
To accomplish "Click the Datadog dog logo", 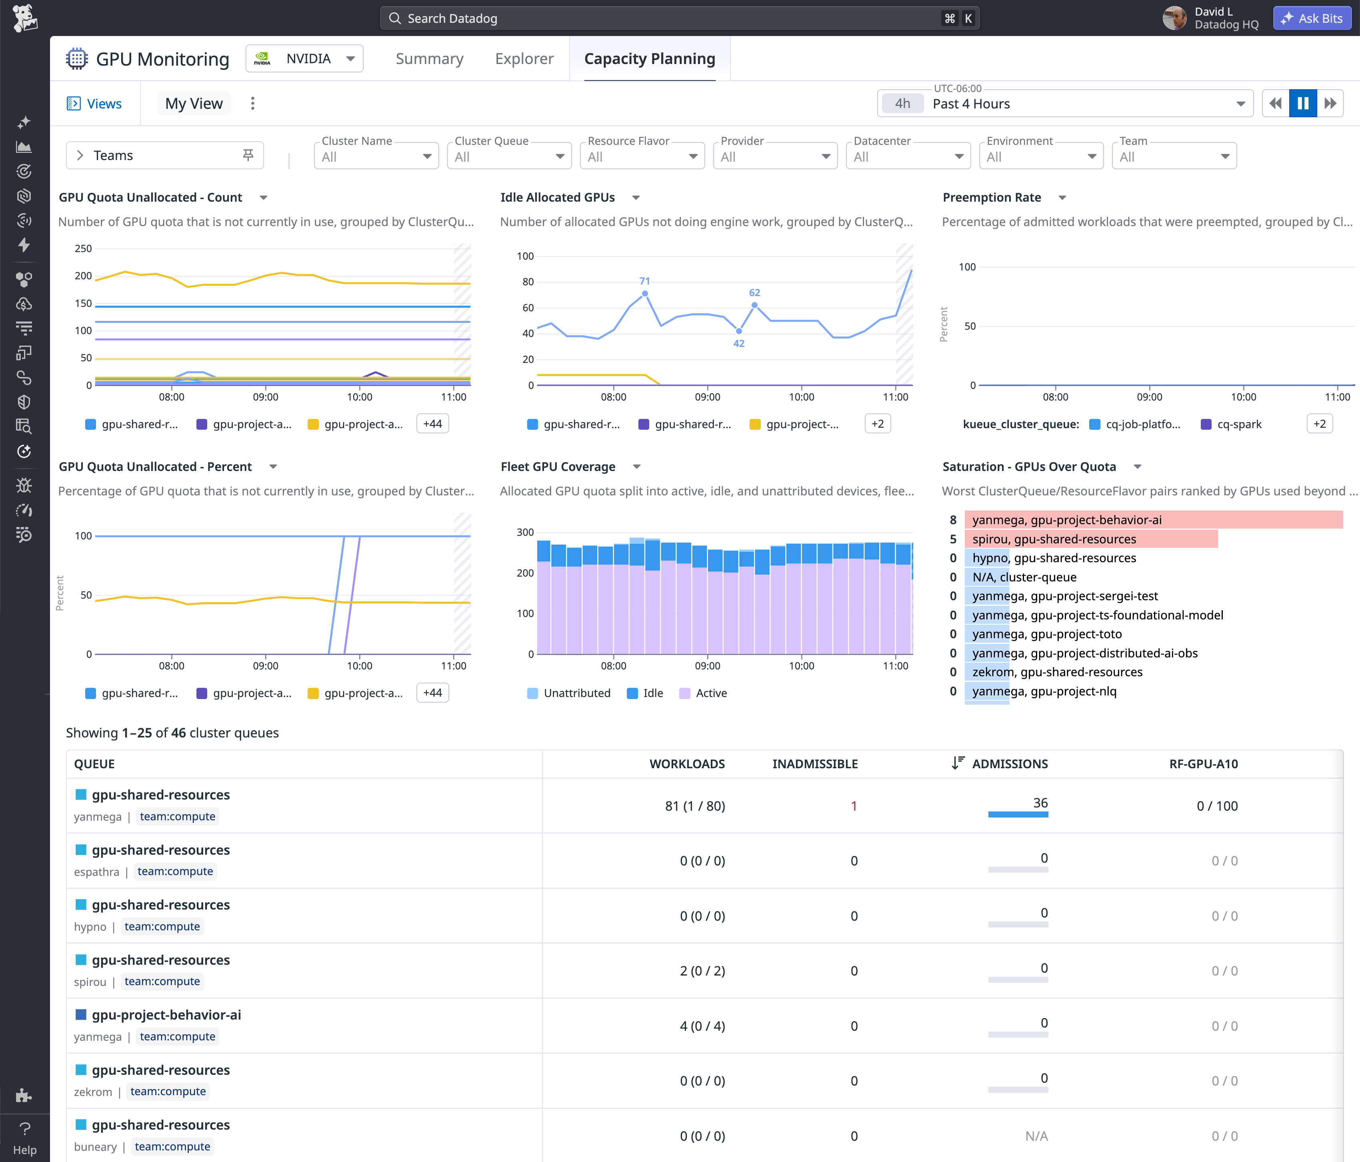I will (x=24, y=18).
